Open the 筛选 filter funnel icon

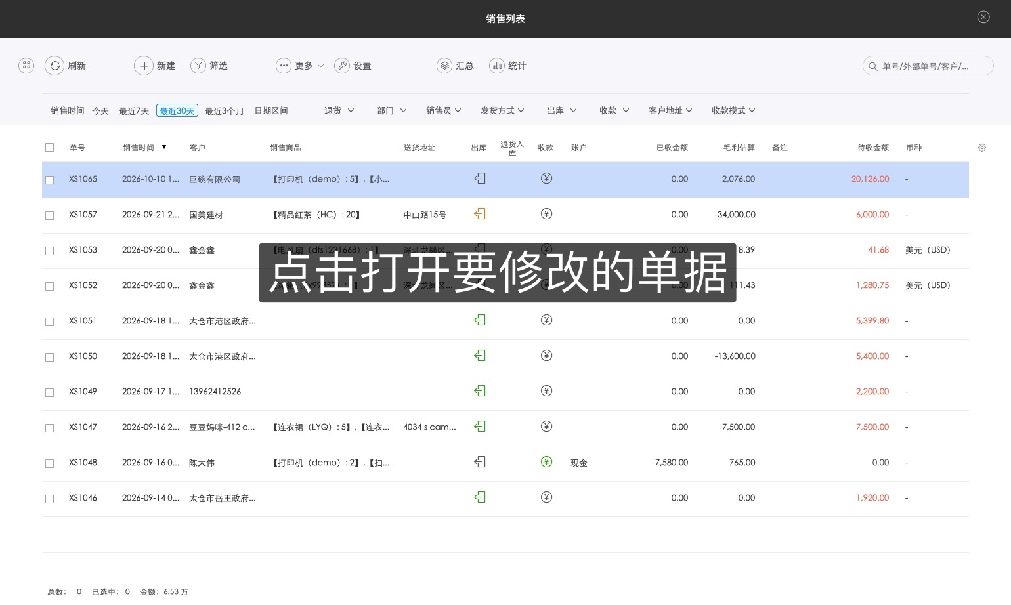pos(198,66)
